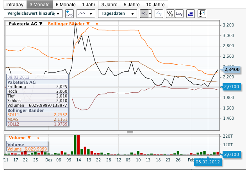Click the BOLL2 value 1,9769

tap(61, 124)
